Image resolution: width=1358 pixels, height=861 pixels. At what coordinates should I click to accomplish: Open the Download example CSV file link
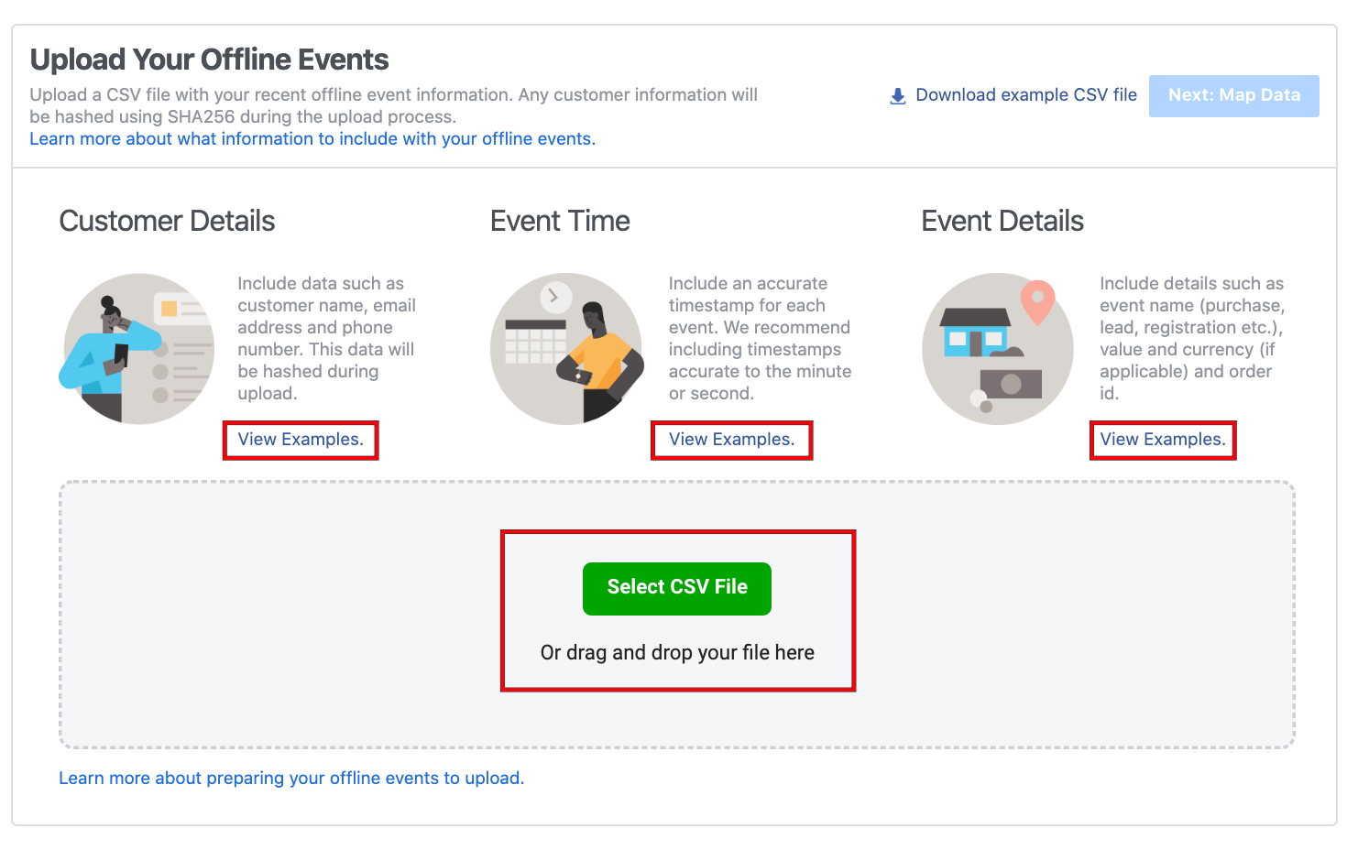1026,94
